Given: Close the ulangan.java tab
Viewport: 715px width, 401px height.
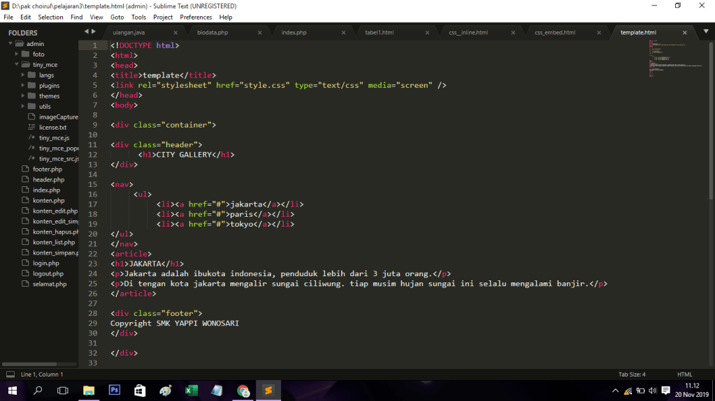Looking at the screenshot, I should click(x=175, y=33).
